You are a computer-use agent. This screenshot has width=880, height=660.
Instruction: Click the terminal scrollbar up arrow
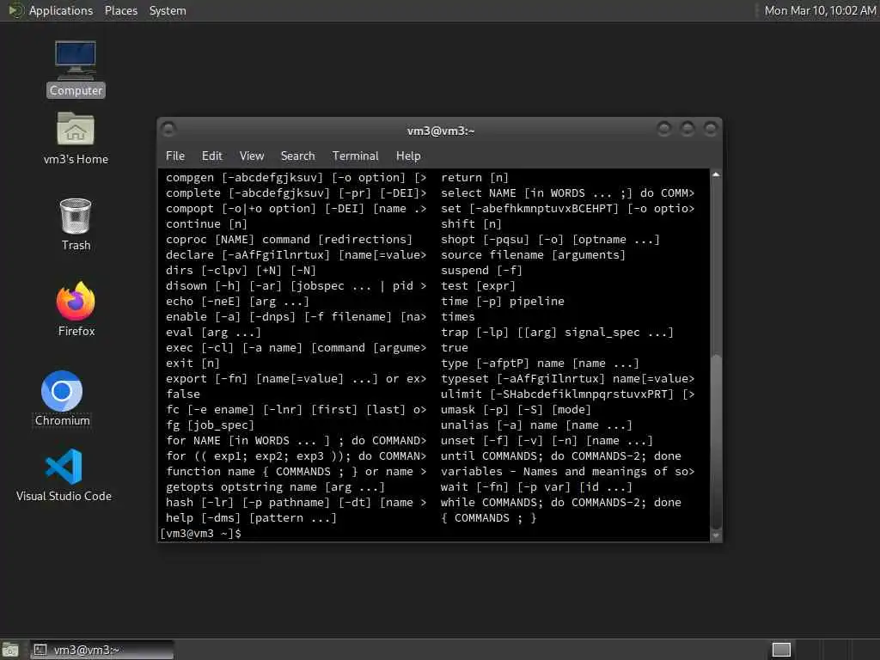tap(716, 175)
